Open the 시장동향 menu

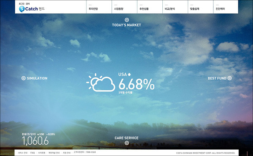coord(118,9)
